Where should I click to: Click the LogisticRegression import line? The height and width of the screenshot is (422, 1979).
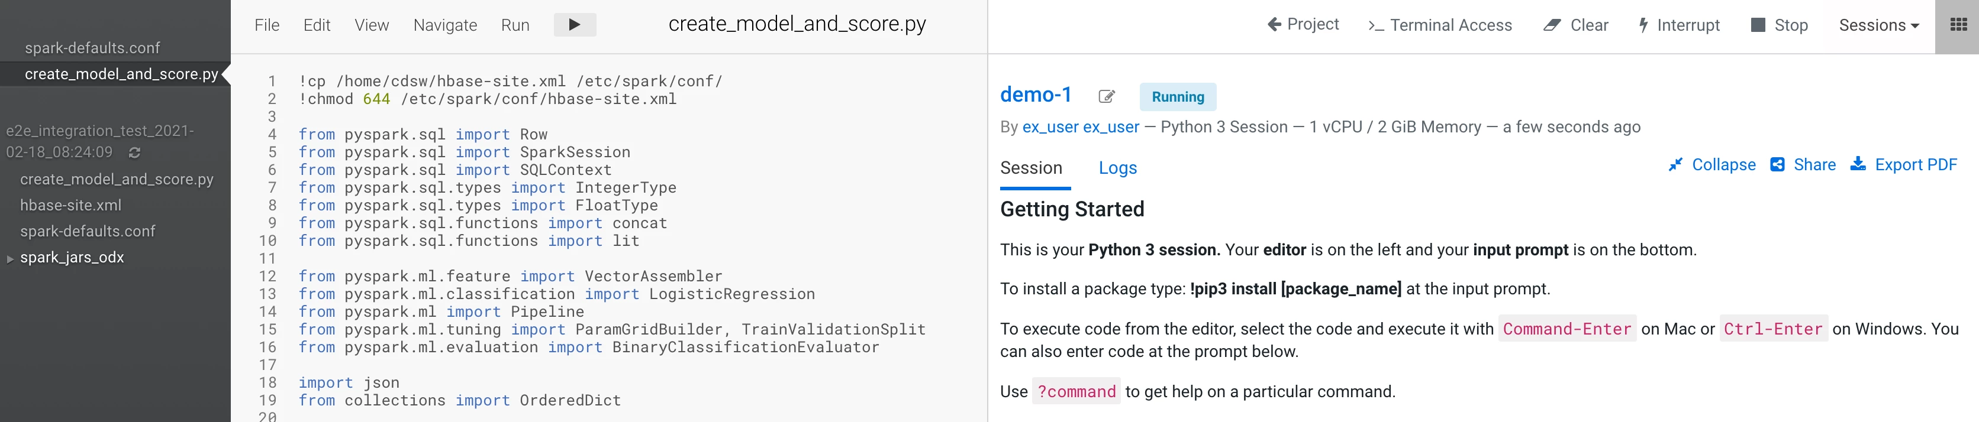click(556, 294)
